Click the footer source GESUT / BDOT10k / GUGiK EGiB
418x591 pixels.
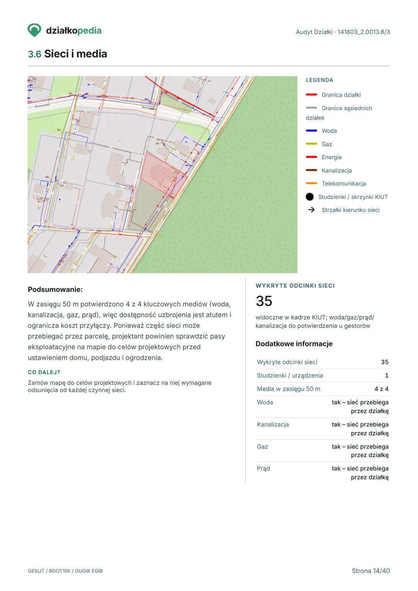click(x=65, y=571)
